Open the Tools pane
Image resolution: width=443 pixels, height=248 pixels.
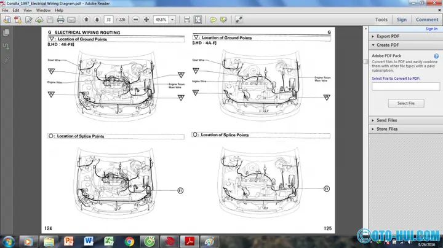pos(381,20)
